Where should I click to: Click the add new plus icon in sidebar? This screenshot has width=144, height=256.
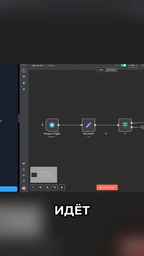[24, 70]
